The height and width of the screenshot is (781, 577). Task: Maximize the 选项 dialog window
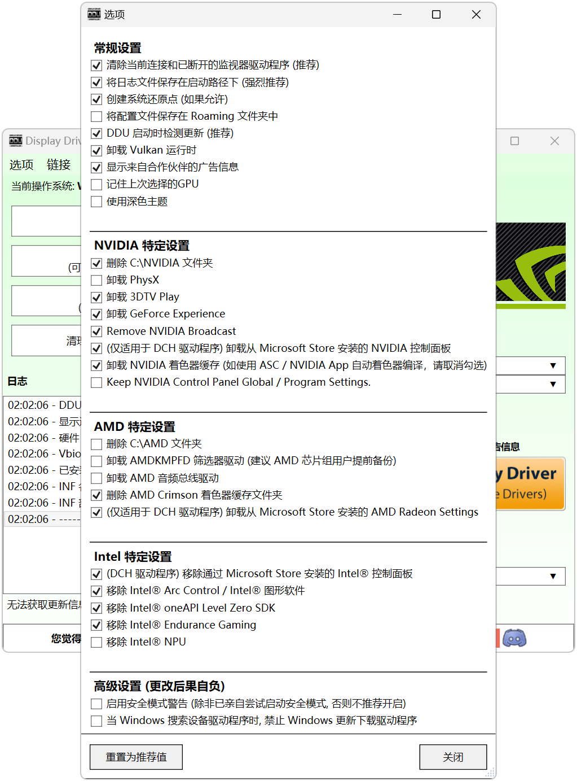[436, 15]
